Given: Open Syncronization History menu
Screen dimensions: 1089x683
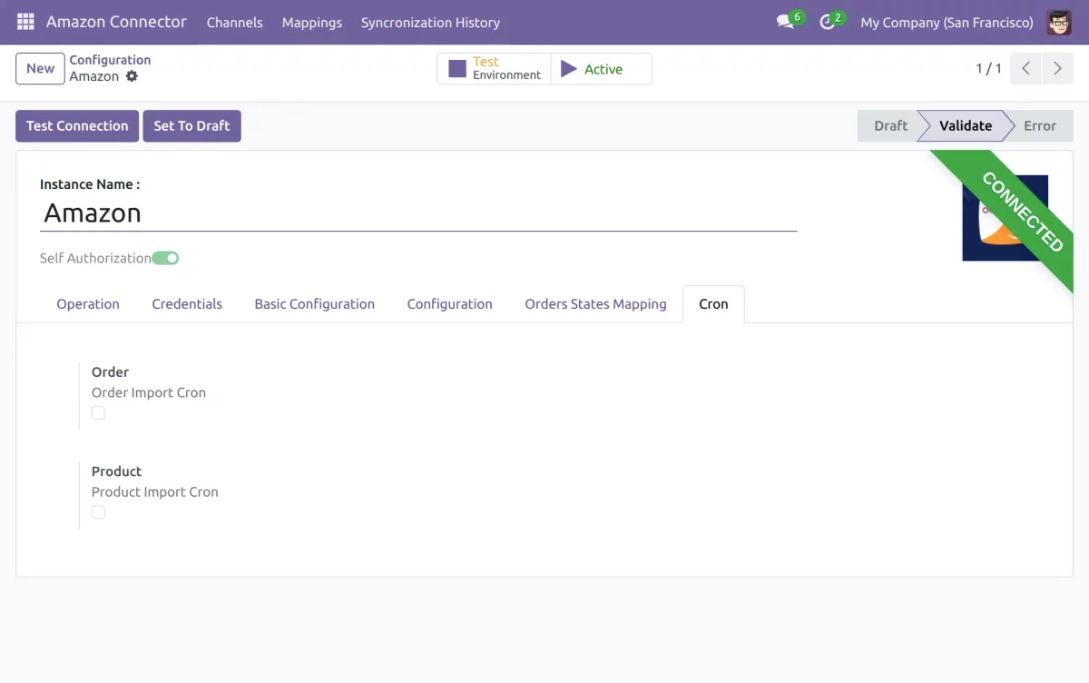Looking at the screenshot, I should tap(430, 23).
